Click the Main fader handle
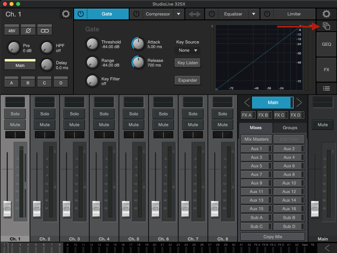Image resolution: width=337 pixels, height=253 pixels. point(315,209)
